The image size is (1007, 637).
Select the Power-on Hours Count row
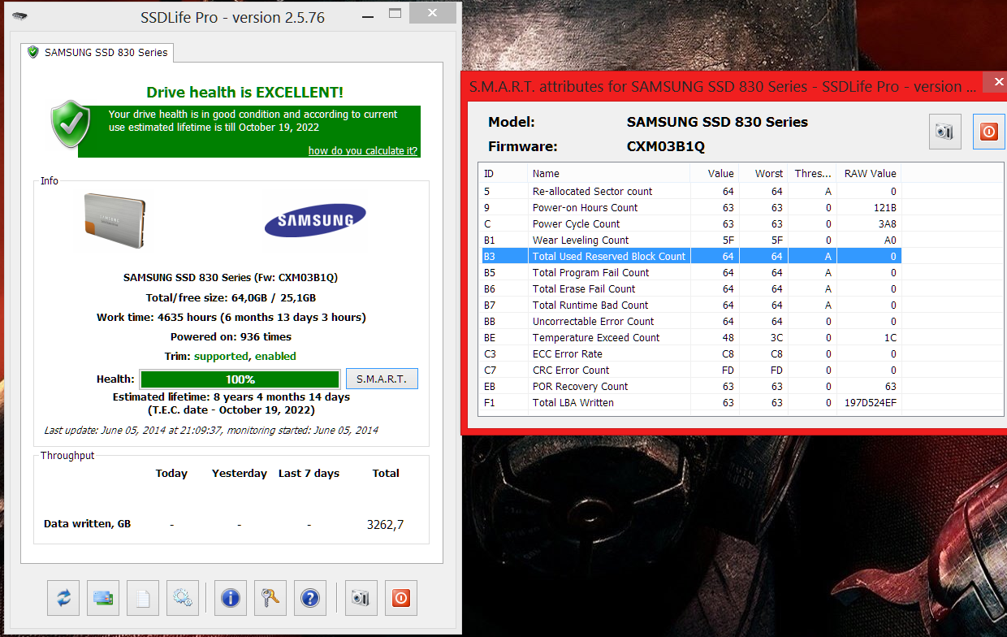pyautogui.click(x=690, y=207)
